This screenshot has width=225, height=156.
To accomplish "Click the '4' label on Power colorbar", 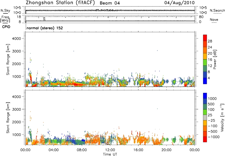I will tap(209, 78).
